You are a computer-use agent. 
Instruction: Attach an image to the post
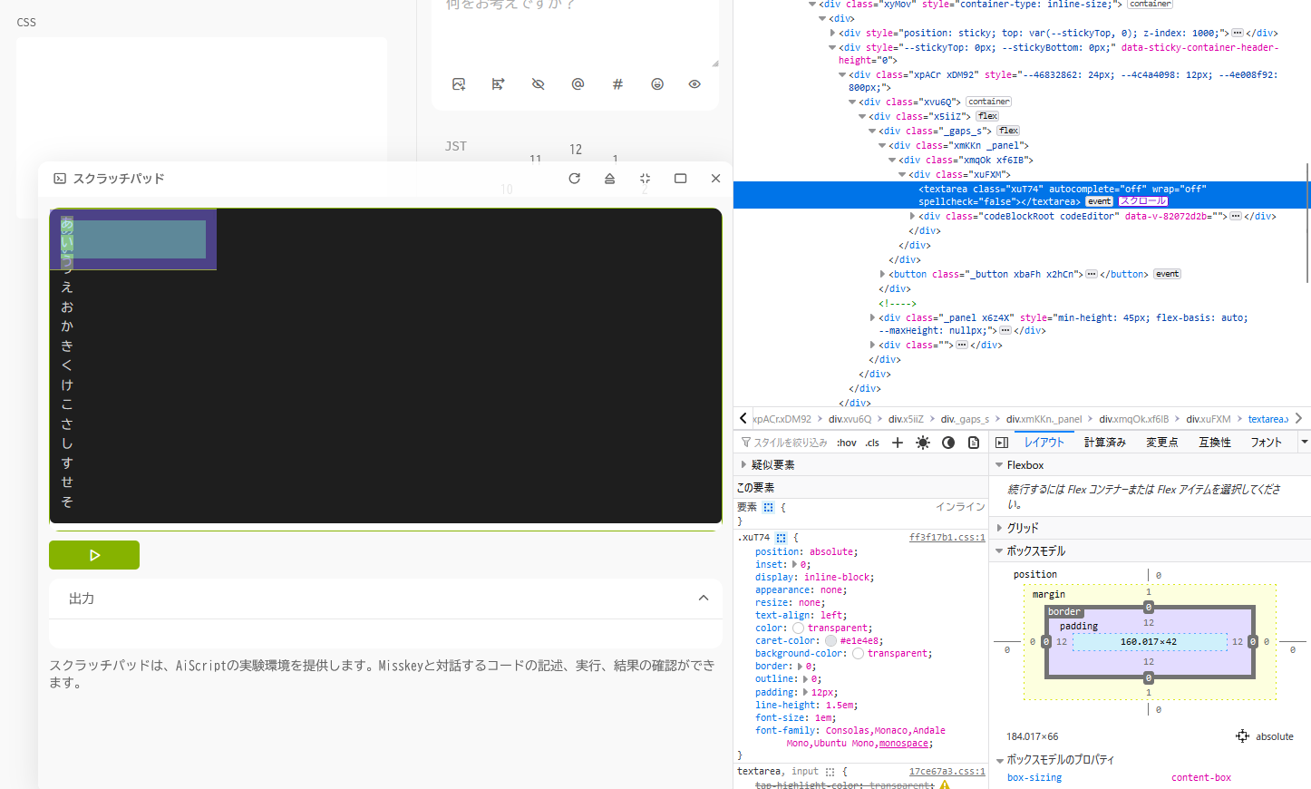point(458,83)
